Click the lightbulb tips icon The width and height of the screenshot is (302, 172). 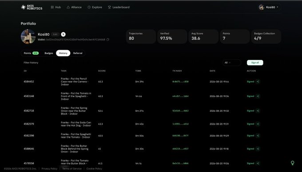292,163
